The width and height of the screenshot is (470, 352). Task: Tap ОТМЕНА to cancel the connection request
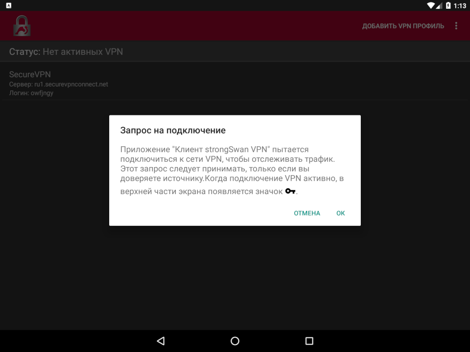coord(307,213)
